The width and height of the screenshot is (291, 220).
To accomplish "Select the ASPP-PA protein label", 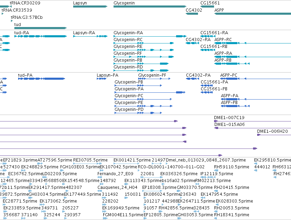I will click(229, 96).
